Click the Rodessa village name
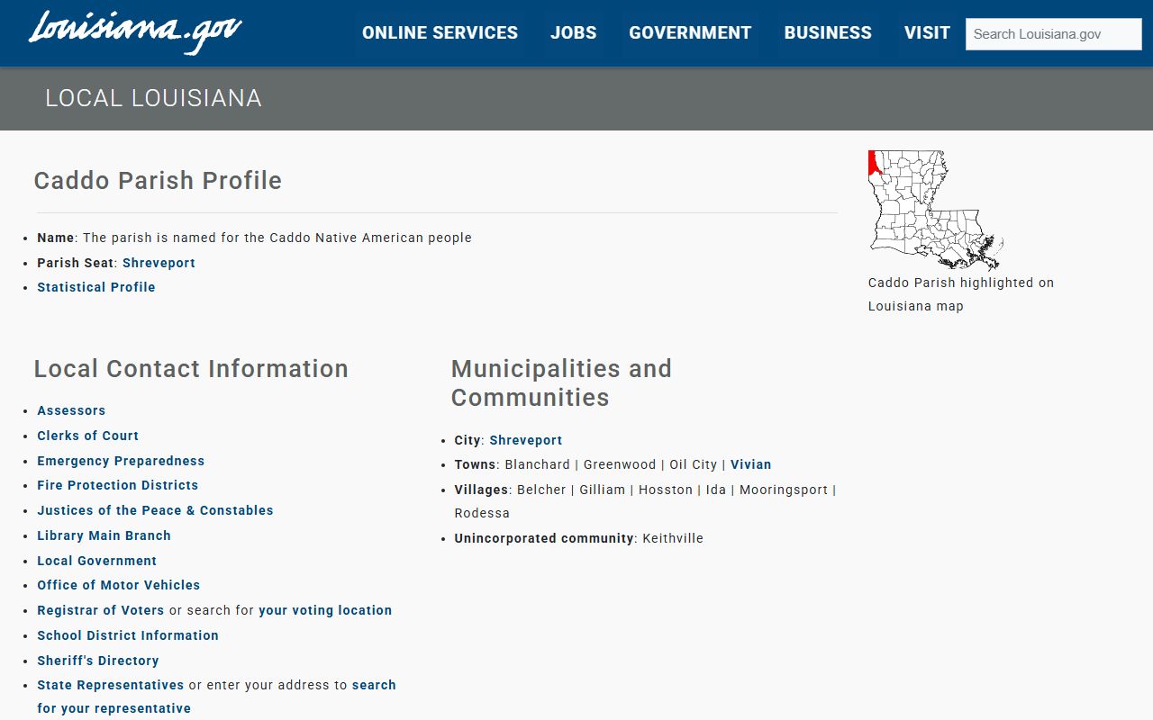Screen dimensions: 1153x720 [x=482, y=513]
